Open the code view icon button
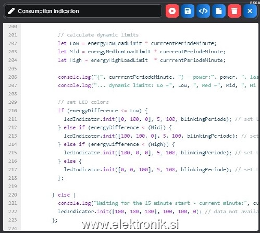 (x=203, y=11)
